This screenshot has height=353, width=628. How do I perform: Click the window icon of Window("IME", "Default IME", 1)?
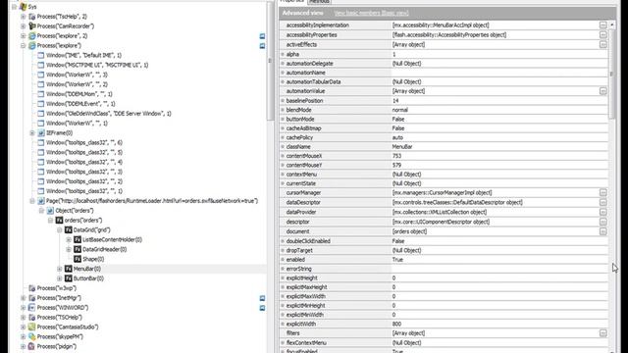coord(41,55)
